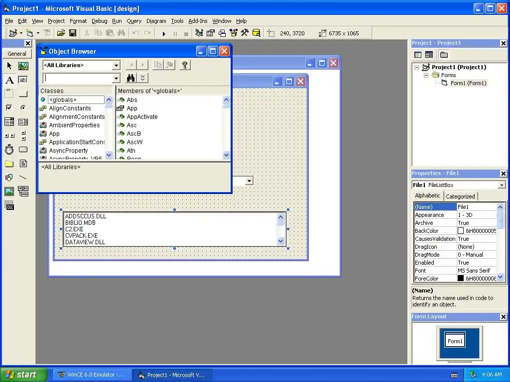The width and height of the screenshot is (510, 382).
Task: Click the Windows start button
Action: click(24, 375)
